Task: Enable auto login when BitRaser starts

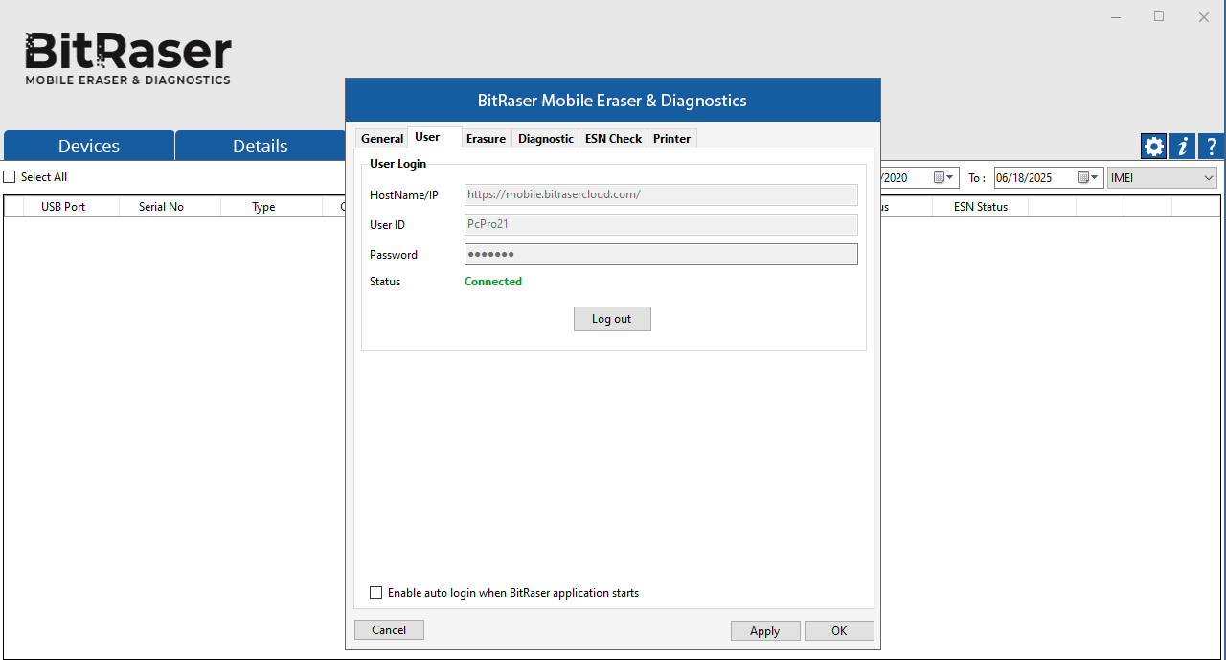Action: click(375, 593)
